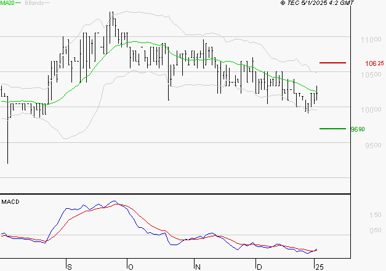The image size is (386, 271).
Task: Click the MA20 legend label
Action: (x=7, y=3)
